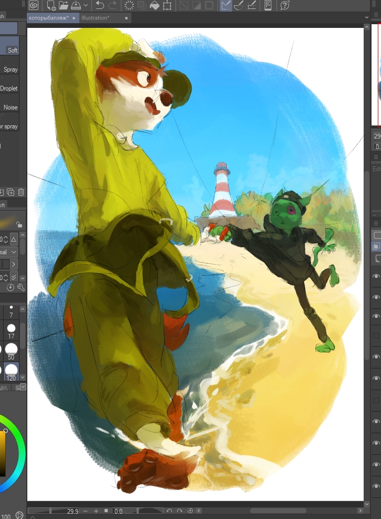Select brush size 17 preset
Image resolution: width=381 pixels, height=519 pixels.
11,331
